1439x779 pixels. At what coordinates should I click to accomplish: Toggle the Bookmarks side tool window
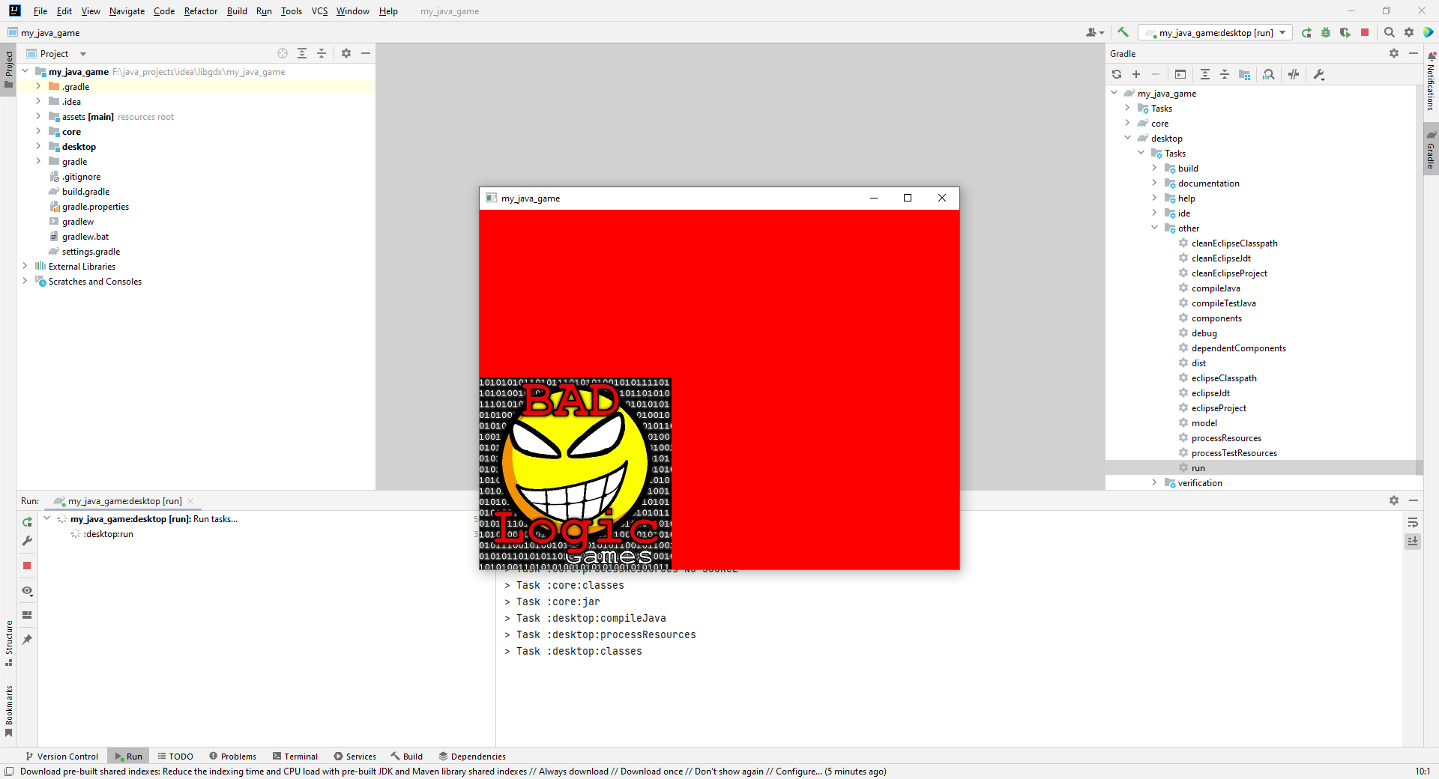click(8, 711)
